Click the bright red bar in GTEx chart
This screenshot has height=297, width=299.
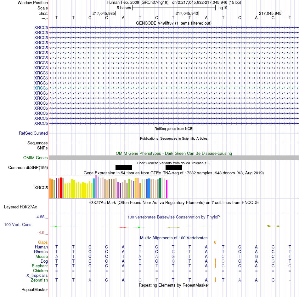(61, 188)
